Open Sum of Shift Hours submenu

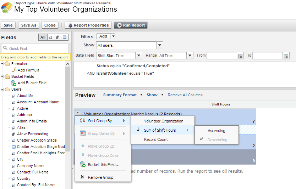163,130
